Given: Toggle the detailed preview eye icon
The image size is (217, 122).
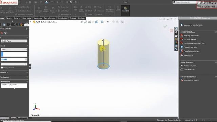Looking at the screenshot, I should (x=5, y=33).
